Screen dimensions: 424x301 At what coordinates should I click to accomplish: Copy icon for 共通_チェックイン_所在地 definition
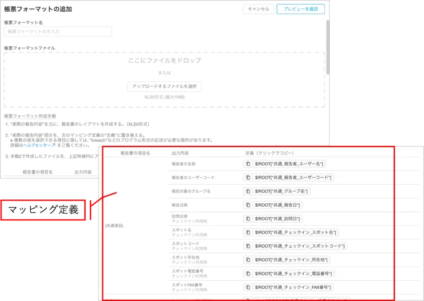pos(248,260)
